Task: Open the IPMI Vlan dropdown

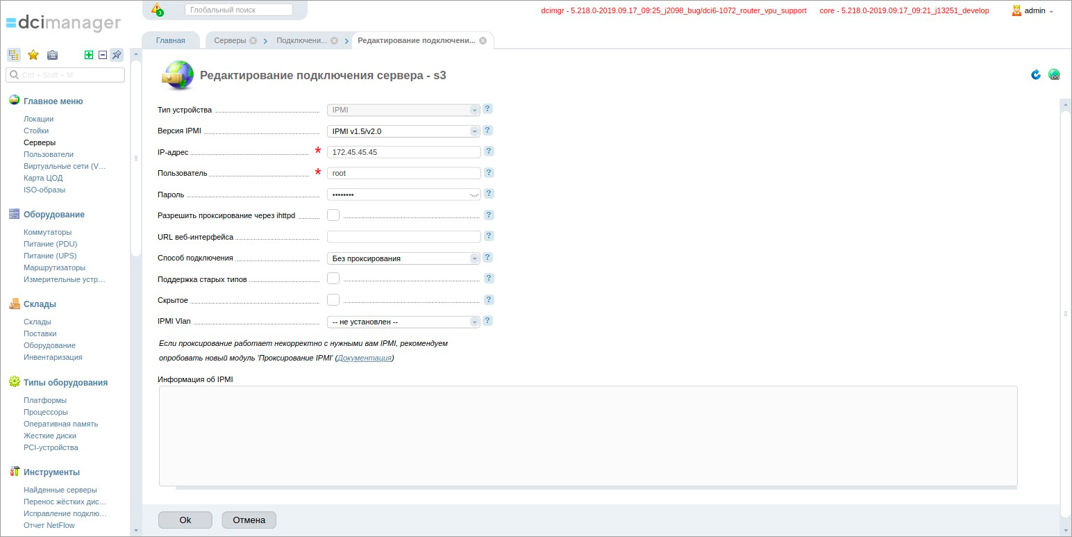Action: point(474,320)
